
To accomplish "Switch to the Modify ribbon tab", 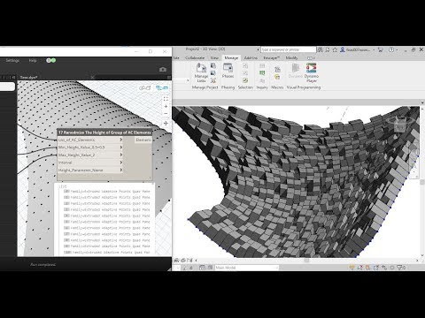I will click(291, 57).
